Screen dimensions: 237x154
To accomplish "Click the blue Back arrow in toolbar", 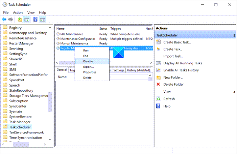I will pos(4,19).
